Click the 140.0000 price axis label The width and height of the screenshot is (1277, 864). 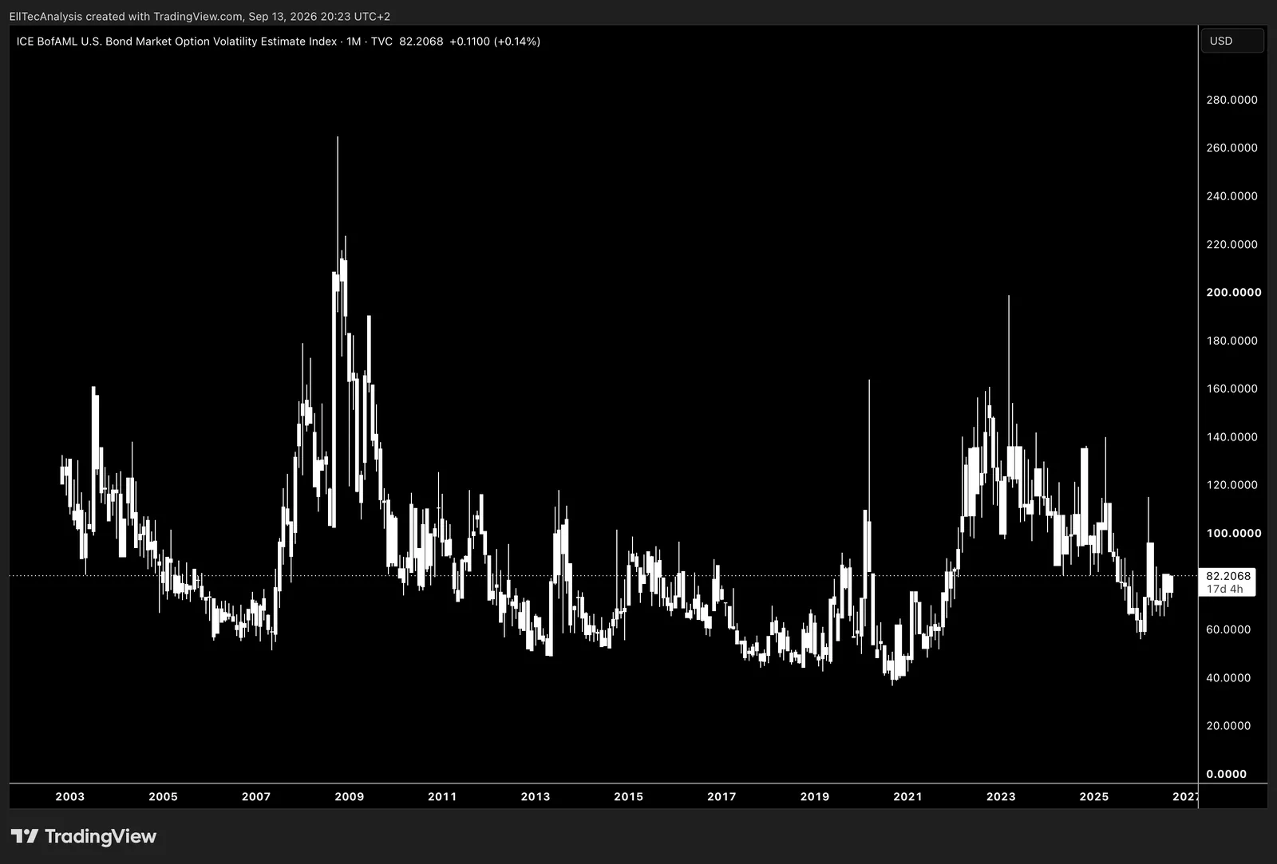pos(1232,437)
